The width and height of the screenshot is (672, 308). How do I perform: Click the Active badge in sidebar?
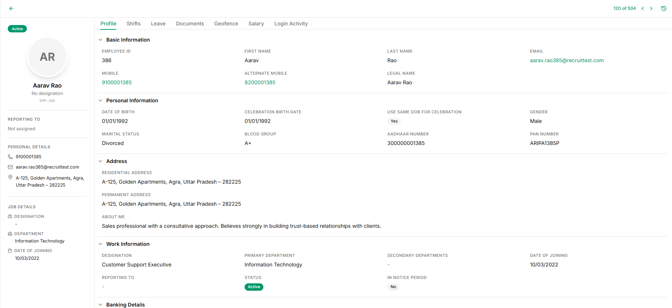(17, 29)
